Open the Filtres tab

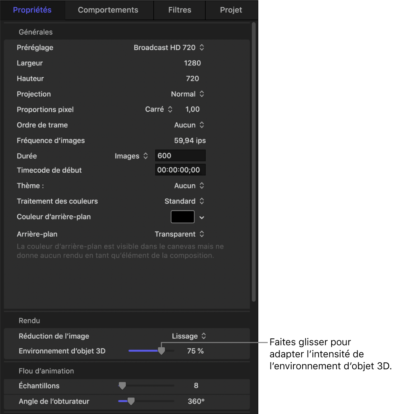(x=180, y=10)
